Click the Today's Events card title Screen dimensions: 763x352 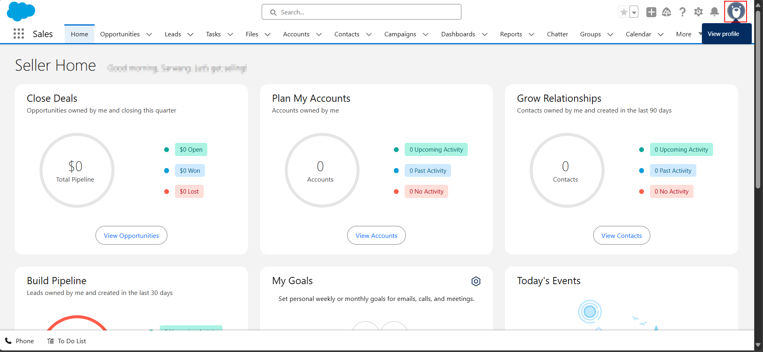(x=548, y=281)
